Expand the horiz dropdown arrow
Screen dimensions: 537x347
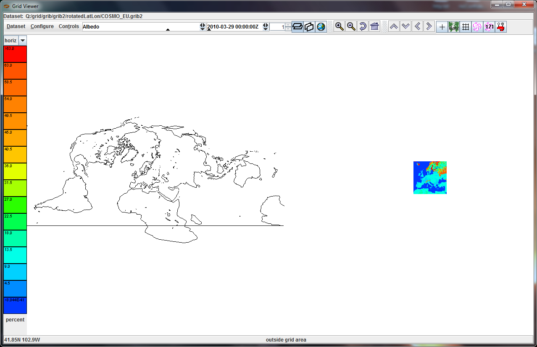(x=22, y=40)
